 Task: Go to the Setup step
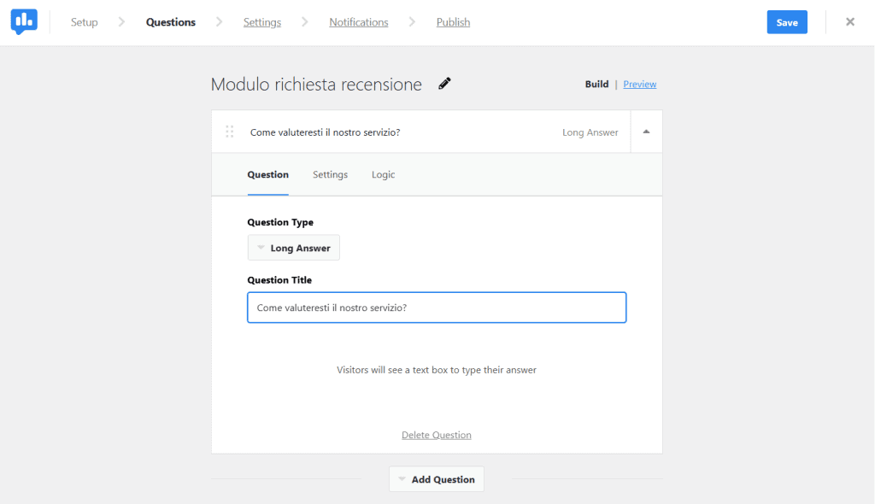(84, 22)
